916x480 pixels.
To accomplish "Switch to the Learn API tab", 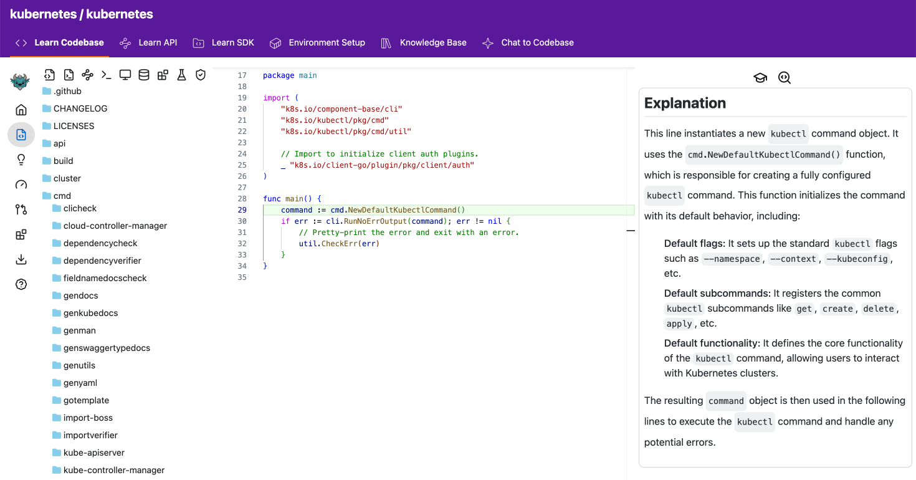I will click(148, 42).
